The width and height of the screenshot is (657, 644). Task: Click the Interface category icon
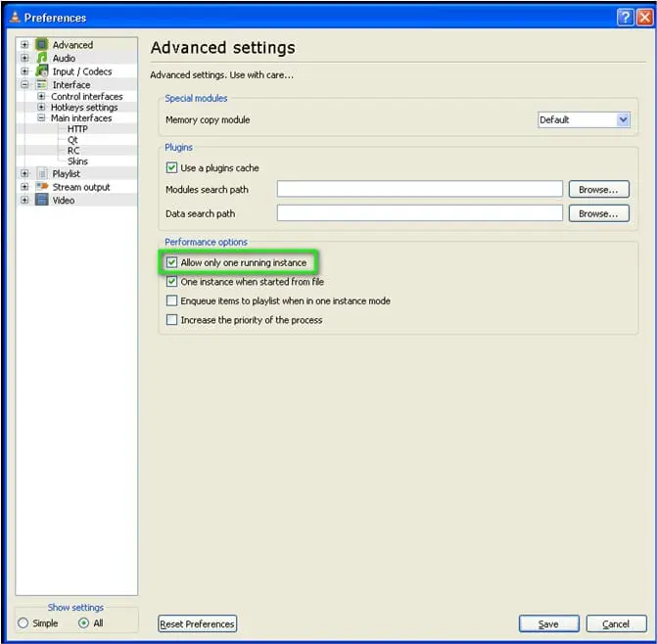point(42,85)
